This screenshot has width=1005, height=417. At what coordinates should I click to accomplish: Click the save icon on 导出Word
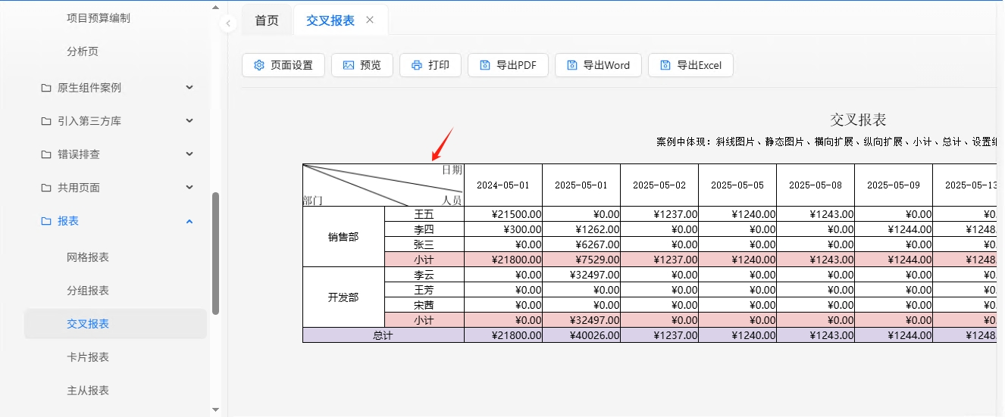coord(572,65)
